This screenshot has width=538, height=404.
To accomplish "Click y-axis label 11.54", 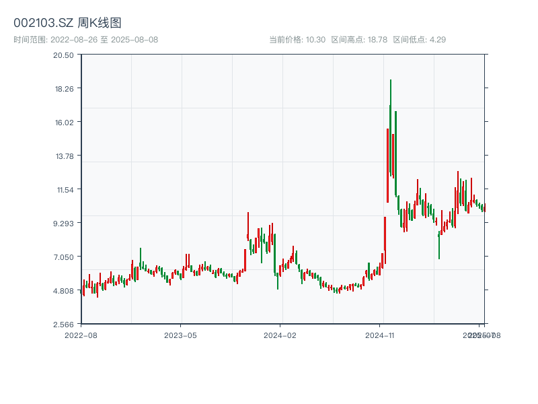I will (x=65, y=190).
